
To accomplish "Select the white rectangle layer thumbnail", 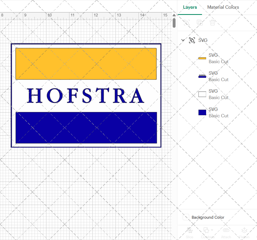I will pyautogui.click(x=202, y=94).
